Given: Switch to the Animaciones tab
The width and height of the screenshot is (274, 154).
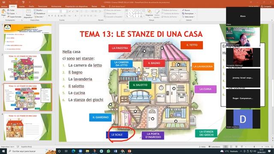Looking at the screenshot, I should [56, 6].
